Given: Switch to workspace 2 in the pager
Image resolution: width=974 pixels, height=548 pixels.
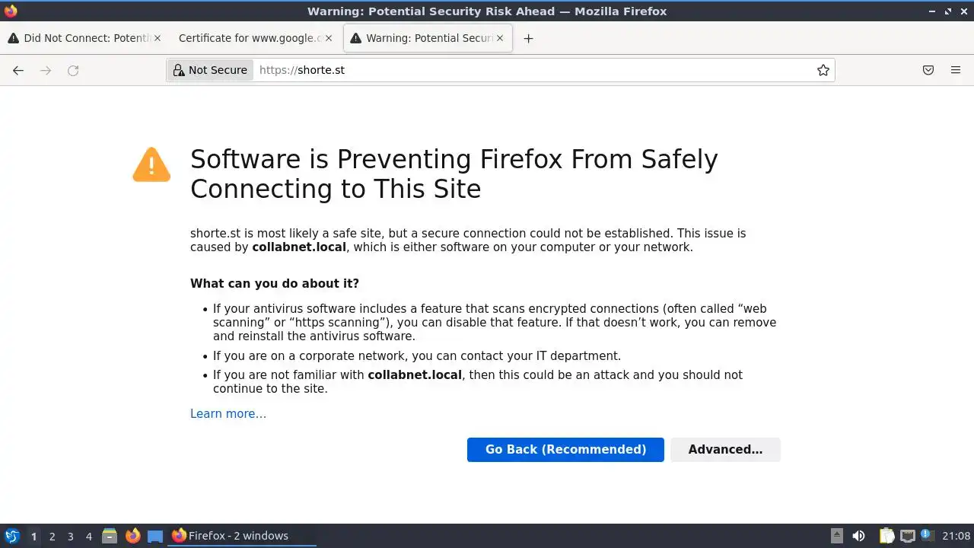Looking at the screenshot, I should click(52, 536).
